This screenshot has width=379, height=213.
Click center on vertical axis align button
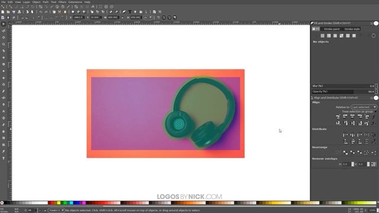(352, 117)
